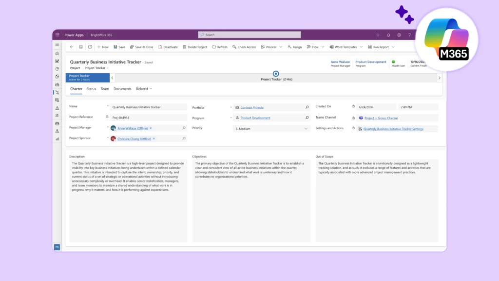
Task: Click the New command
Action: [103, 47]
